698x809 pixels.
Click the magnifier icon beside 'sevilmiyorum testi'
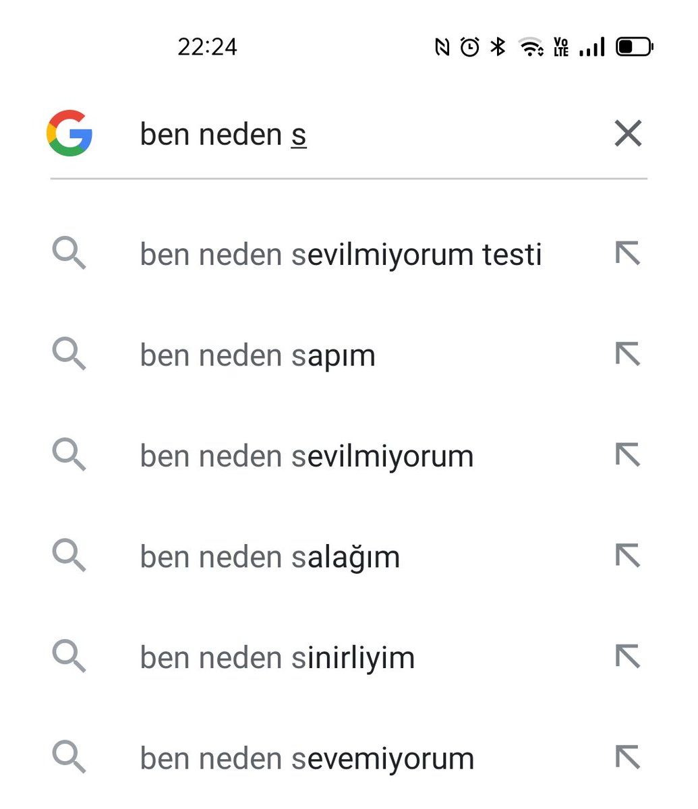click(x=69, y=254)
